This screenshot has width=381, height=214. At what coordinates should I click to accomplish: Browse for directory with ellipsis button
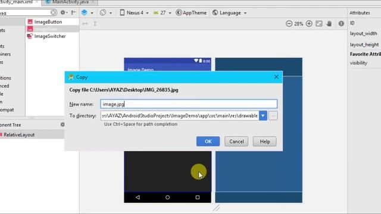[x=273, y=116]
